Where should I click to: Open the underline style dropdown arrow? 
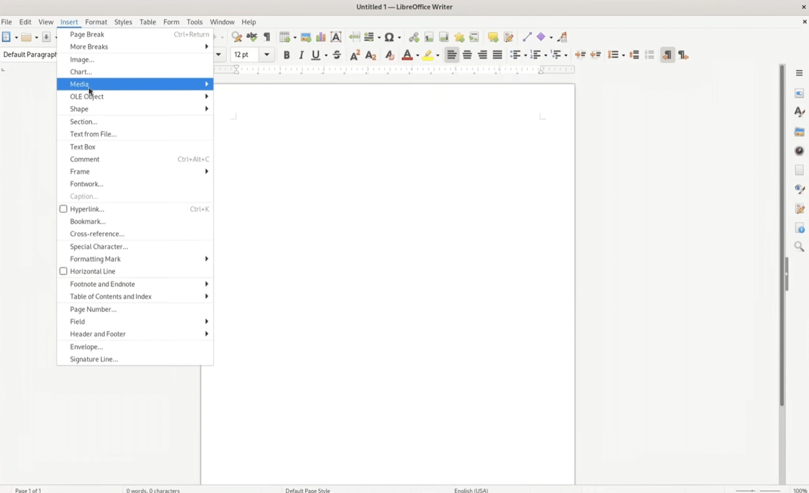[326, 55]
